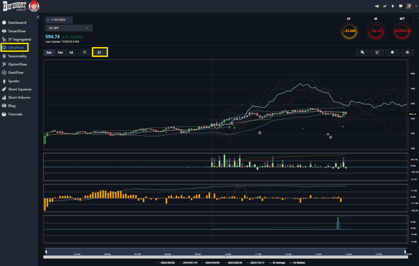Image resolution: width=419 pixels, height=266 pixels.
Task: Switch to the 1hr timeframe
Action: pos(60,52)
